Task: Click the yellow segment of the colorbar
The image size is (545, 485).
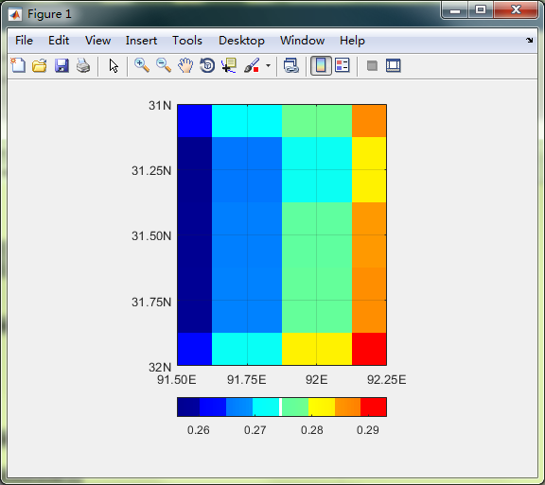Action: (322, 407)
